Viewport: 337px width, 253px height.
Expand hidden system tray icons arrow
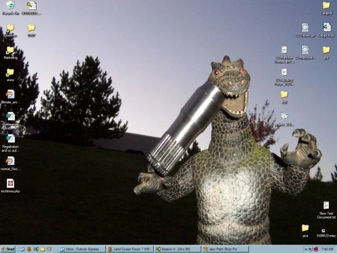click(305, 249)
